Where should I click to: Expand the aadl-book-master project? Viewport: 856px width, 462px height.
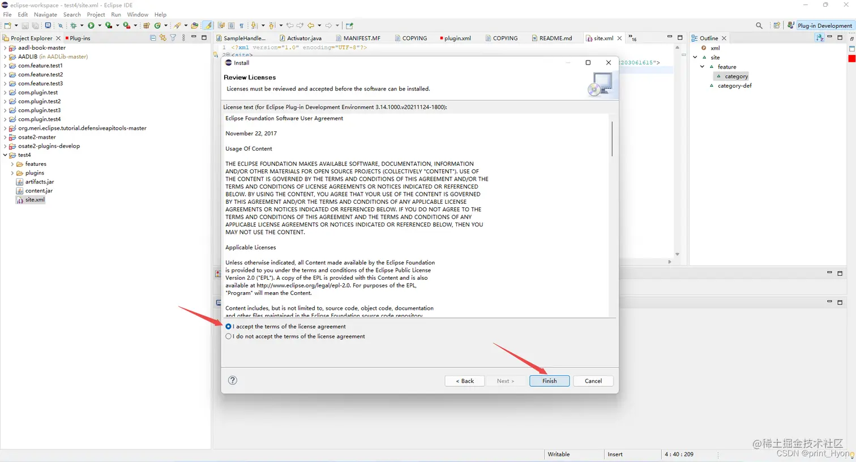click(x=5, y=48)
